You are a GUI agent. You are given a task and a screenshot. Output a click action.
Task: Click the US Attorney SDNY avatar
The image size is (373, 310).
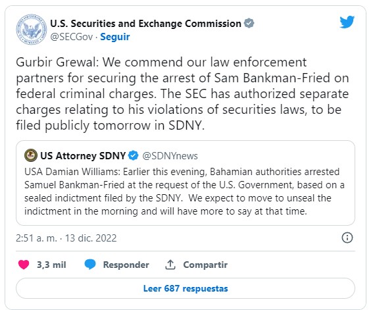click(31, 155)
